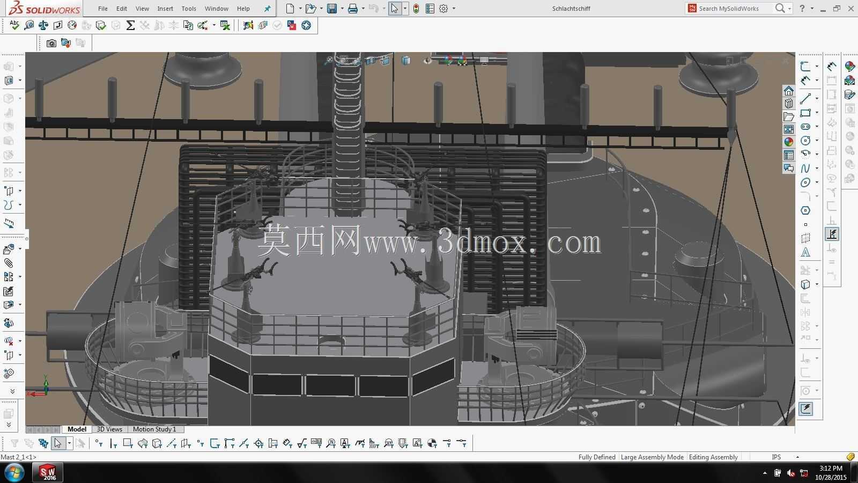Viewport: 858px width, 483px height.
Task: Select the Point sketch tool
Action: [x=805, y=224]
